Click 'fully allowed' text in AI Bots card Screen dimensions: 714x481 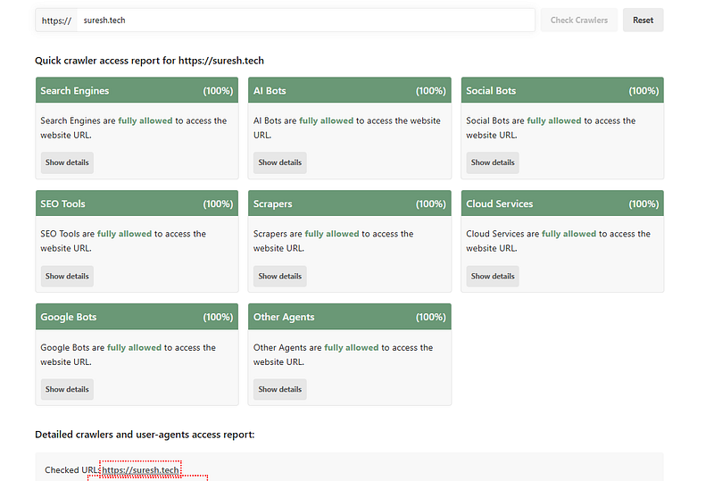pos(326,120)
